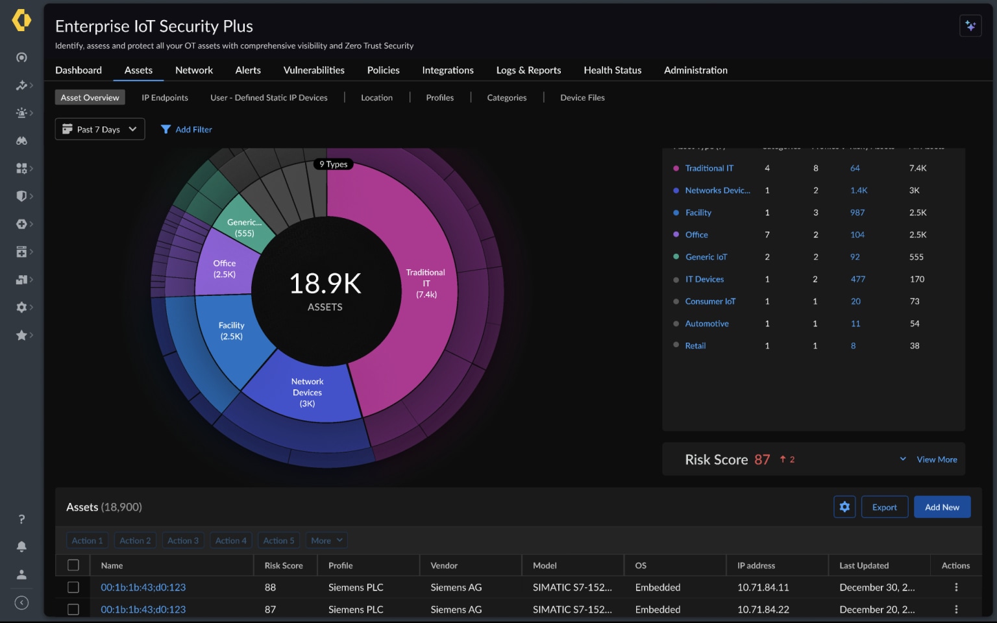Image resolution: width=997 pixels, height=623 pixels.
Task: Open table settings gear beside Export
Action: 844,507
